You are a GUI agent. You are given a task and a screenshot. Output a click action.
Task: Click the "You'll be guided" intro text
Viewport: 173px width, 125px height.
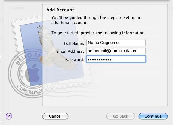(96, 20)
